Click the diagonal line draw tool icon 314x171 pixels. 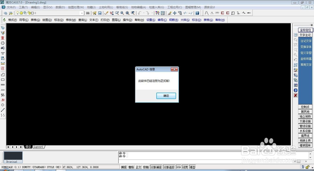coord(3,110)
